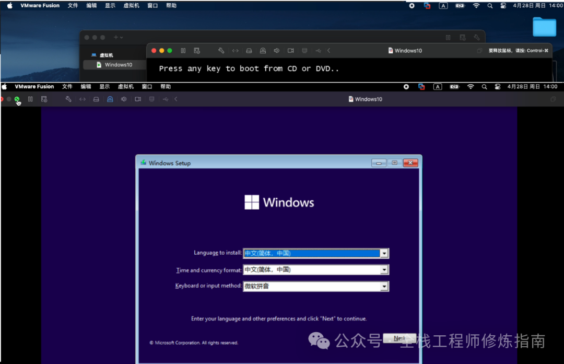Click left chevron in the Press-any-key window toolbar

329,51
